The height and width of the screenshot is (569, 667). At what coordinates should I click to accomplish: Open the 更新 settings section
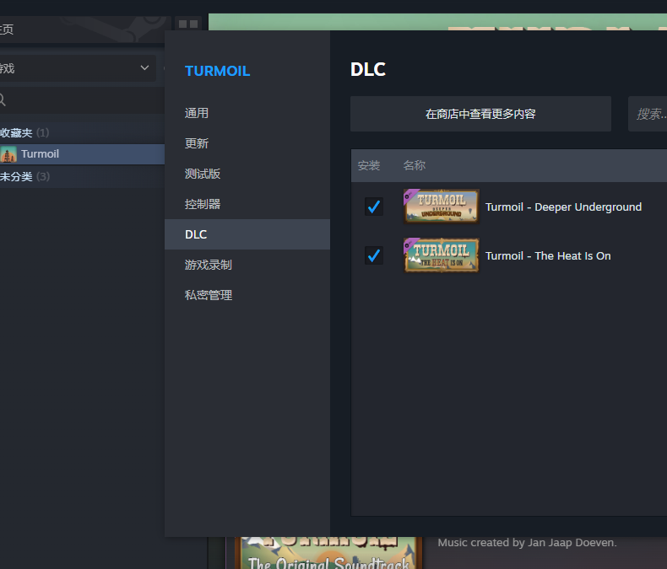pyautogui.click(x=197, y=143)
